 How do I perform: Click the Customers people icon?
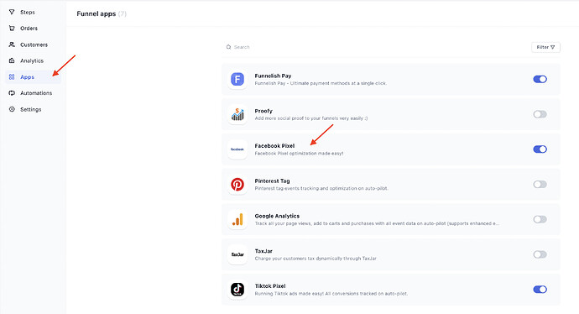tap(12, 44)
